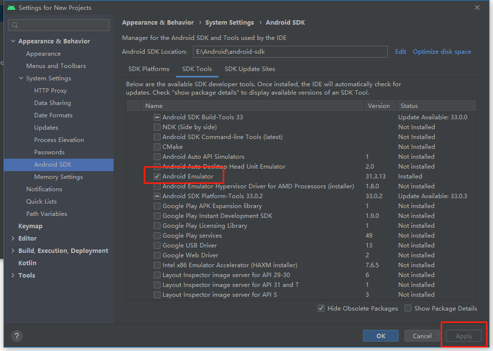Click the Android Emulator version 31.3.13
The height and width of the screenshot is (351, 493).
coord(375,176)
